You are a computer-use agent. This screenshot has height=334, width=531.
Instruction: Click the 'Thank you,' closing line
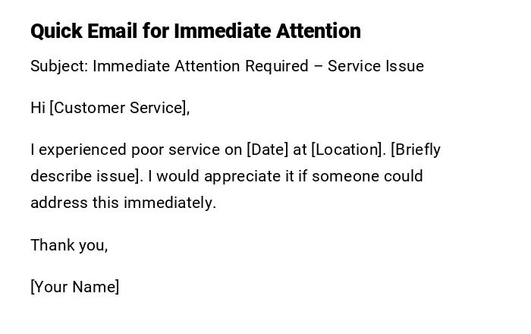pyautogui.click(x=69, y=245)
